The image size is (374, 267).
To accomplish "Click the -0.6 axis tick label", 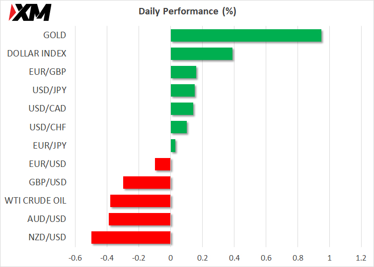I will [75, 258].
